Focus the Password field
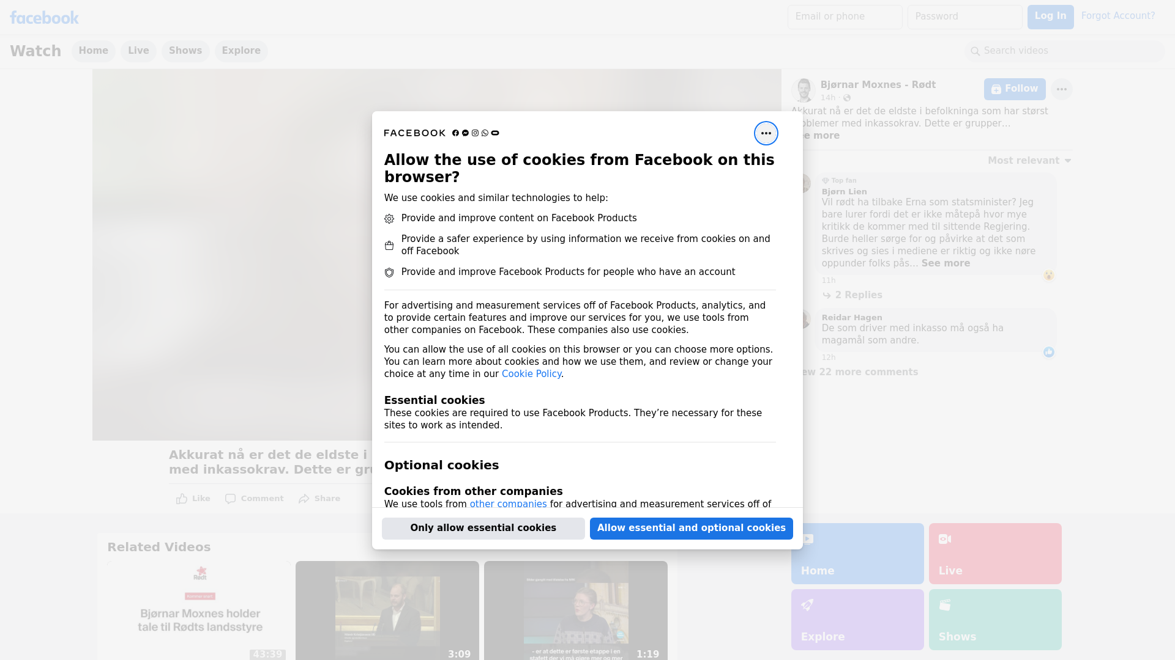 click(964, 17)
